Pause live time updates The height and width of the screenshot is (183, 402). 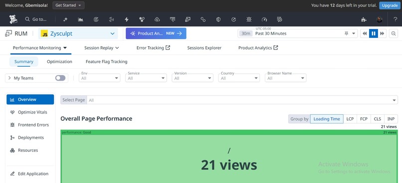pyautogui.click(x=373, y=33)
